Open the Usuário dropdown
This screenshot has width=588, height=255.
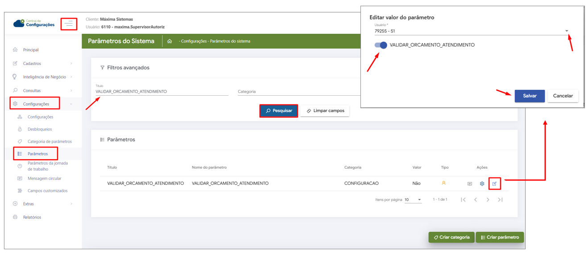tap(567, 31)
